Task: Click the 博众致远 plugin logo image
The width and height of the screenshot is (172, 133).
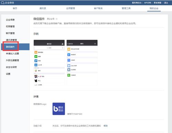Action: pyautogui.click(x=59, y=109)
